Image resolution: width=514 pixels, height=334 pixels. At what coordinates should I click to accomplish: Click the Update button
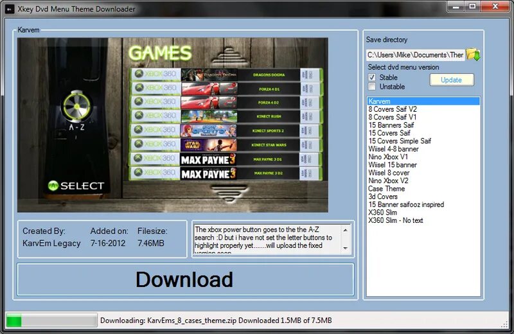[x=452, y=80]
